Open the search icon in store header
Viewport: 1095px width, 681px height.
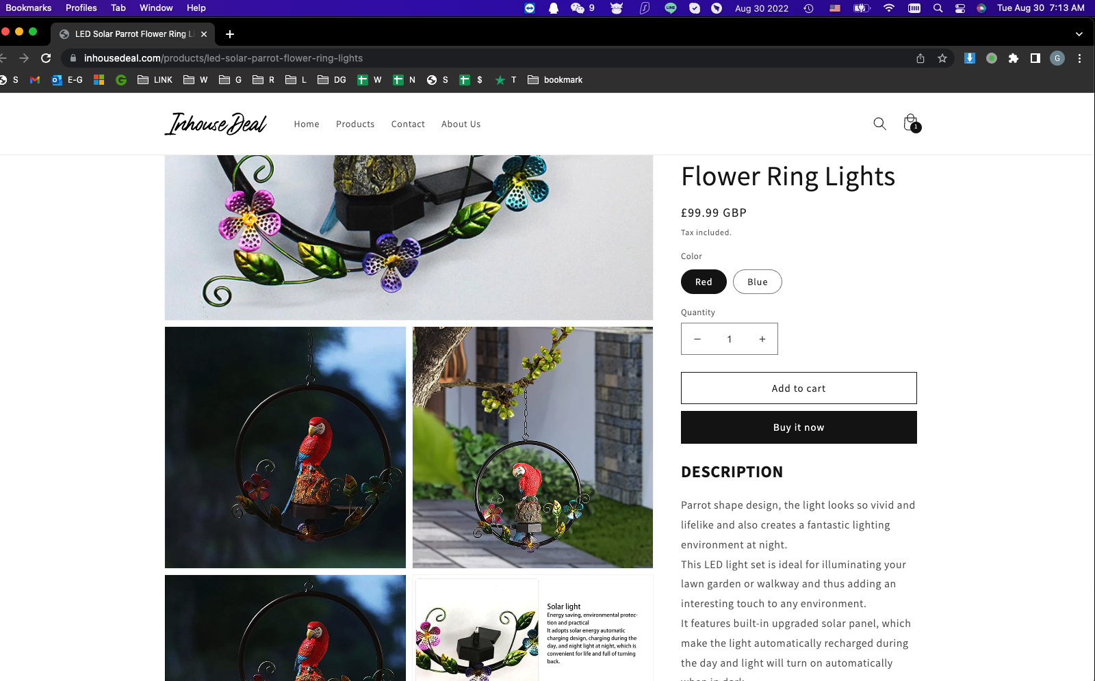click(879, 124)
